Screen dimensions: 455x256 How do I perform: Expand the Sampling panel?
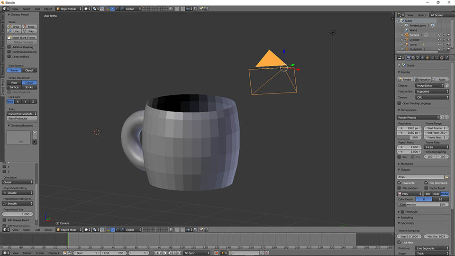coord(407,218)
